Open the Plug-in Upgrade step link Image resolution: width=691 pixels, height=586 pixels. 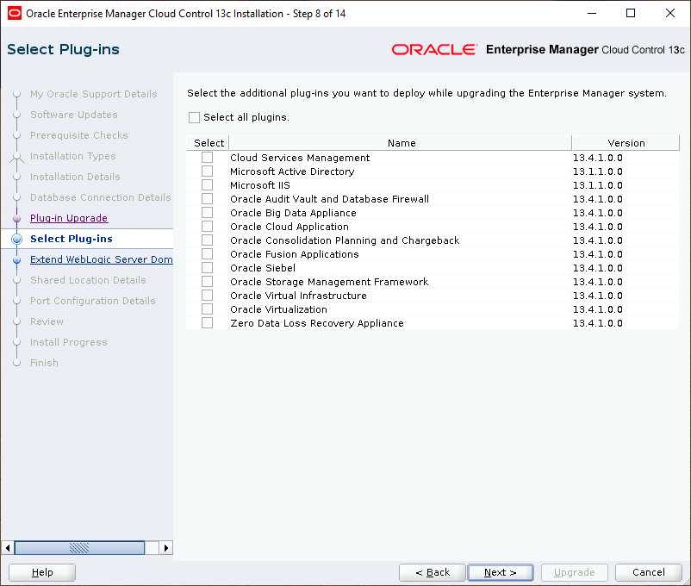(69, 218)
